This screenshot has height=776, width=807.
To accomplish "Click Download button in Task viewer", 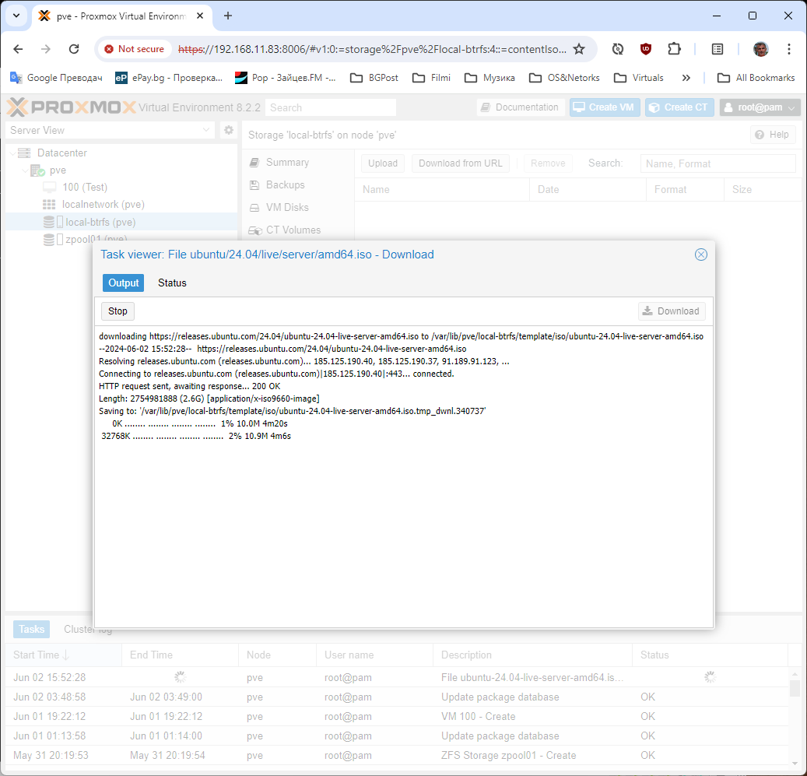I will [672, 311].
